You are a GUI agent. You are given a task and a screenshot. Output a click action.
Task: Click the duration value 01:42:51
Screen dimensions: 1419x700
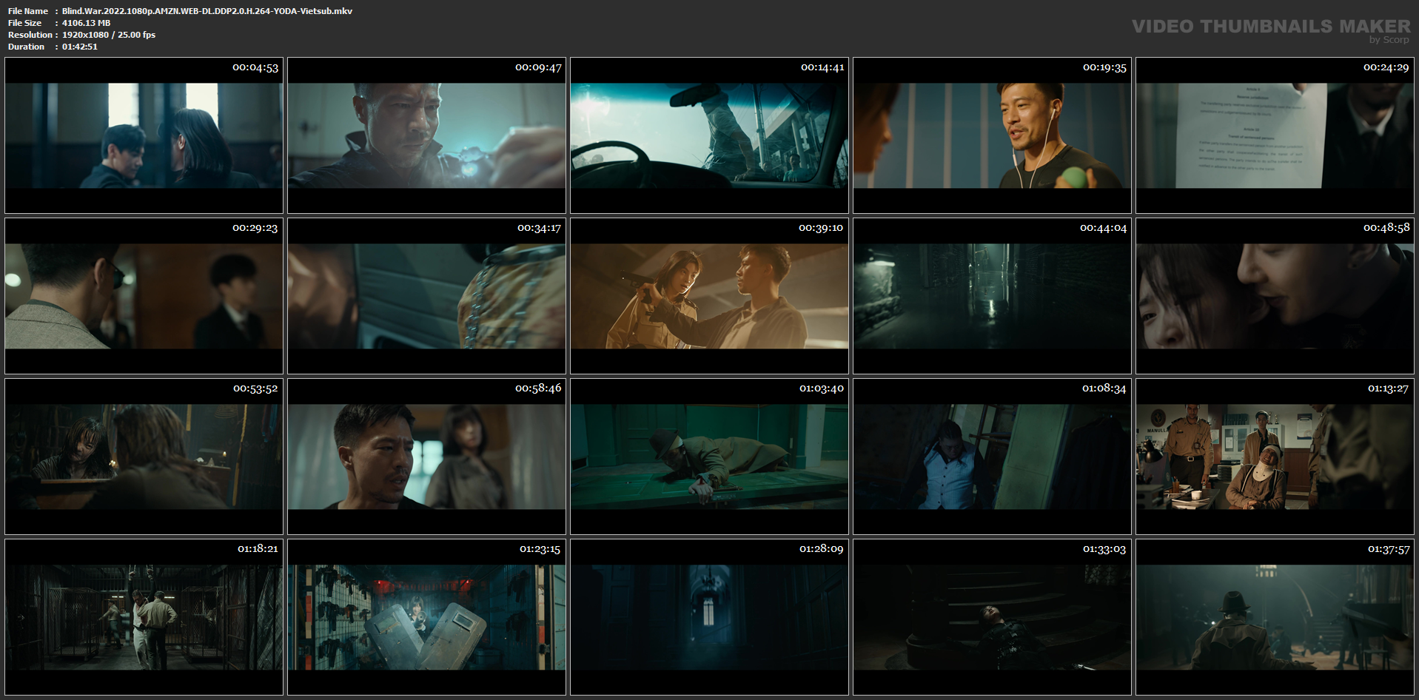pos(80,47)
